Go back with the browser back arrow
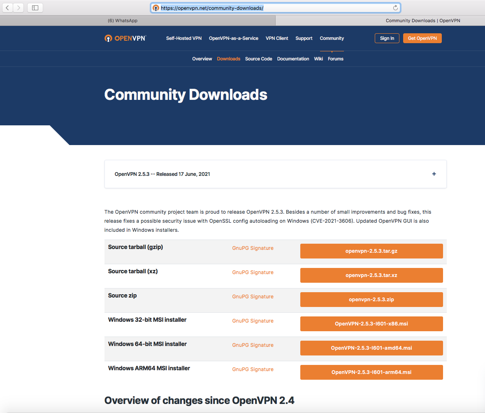The width and height of the screenshot is (485, 413). click(8, 8)
